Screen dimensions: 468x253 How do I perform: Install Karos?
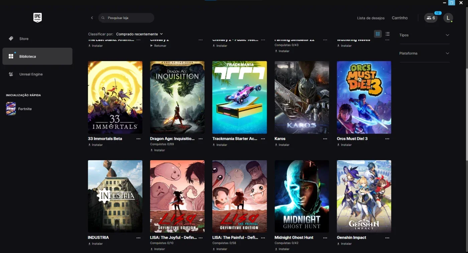pyautogui.click(x=282, y=145)
